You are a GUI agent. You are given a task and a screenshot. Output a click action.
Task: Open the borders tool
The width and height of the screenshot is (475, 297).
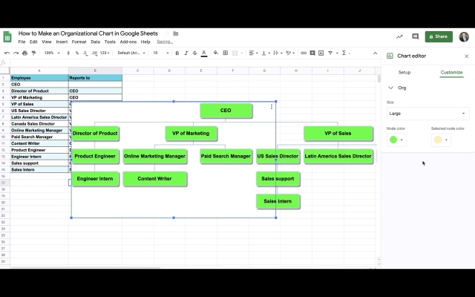tap(226, 53)
